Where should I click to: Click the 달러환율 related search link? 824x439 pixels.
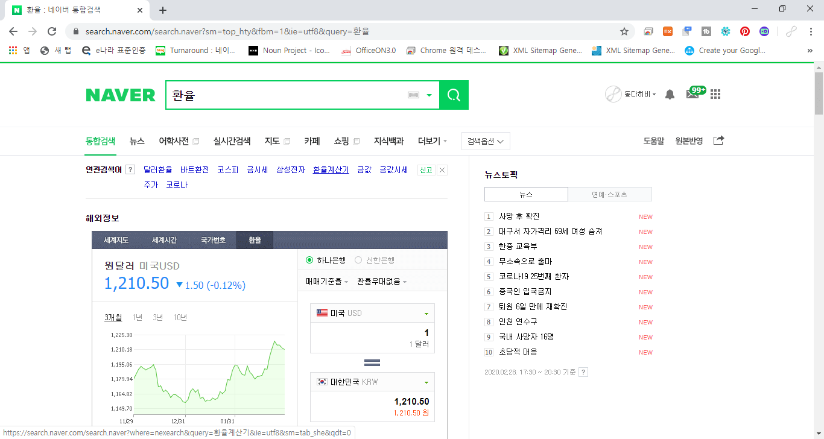(158, 170)
